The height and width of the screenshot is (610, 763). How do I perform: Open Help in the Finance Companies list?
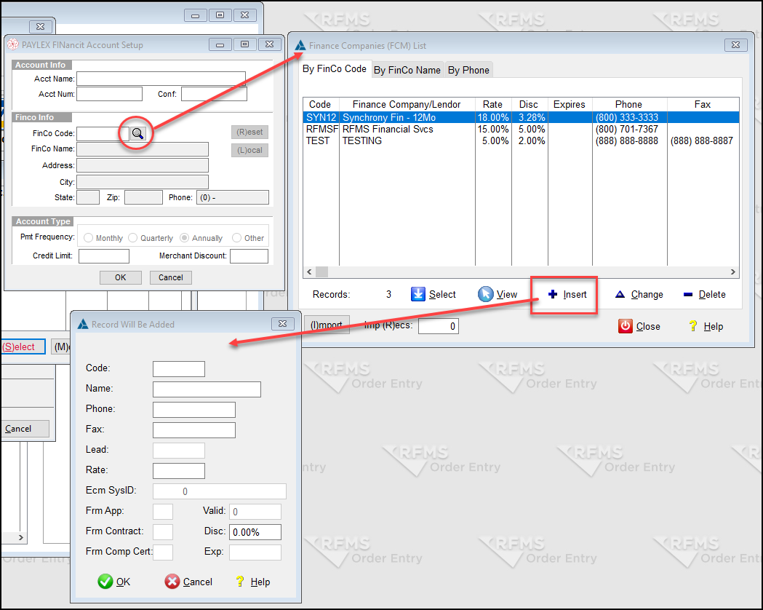pyautogui.click(x=694, y=326)
